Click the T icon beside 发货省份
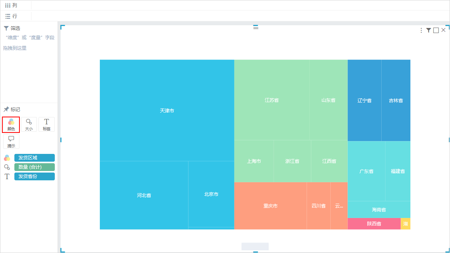The image size is (450, 253). click(x=7, y=176)
